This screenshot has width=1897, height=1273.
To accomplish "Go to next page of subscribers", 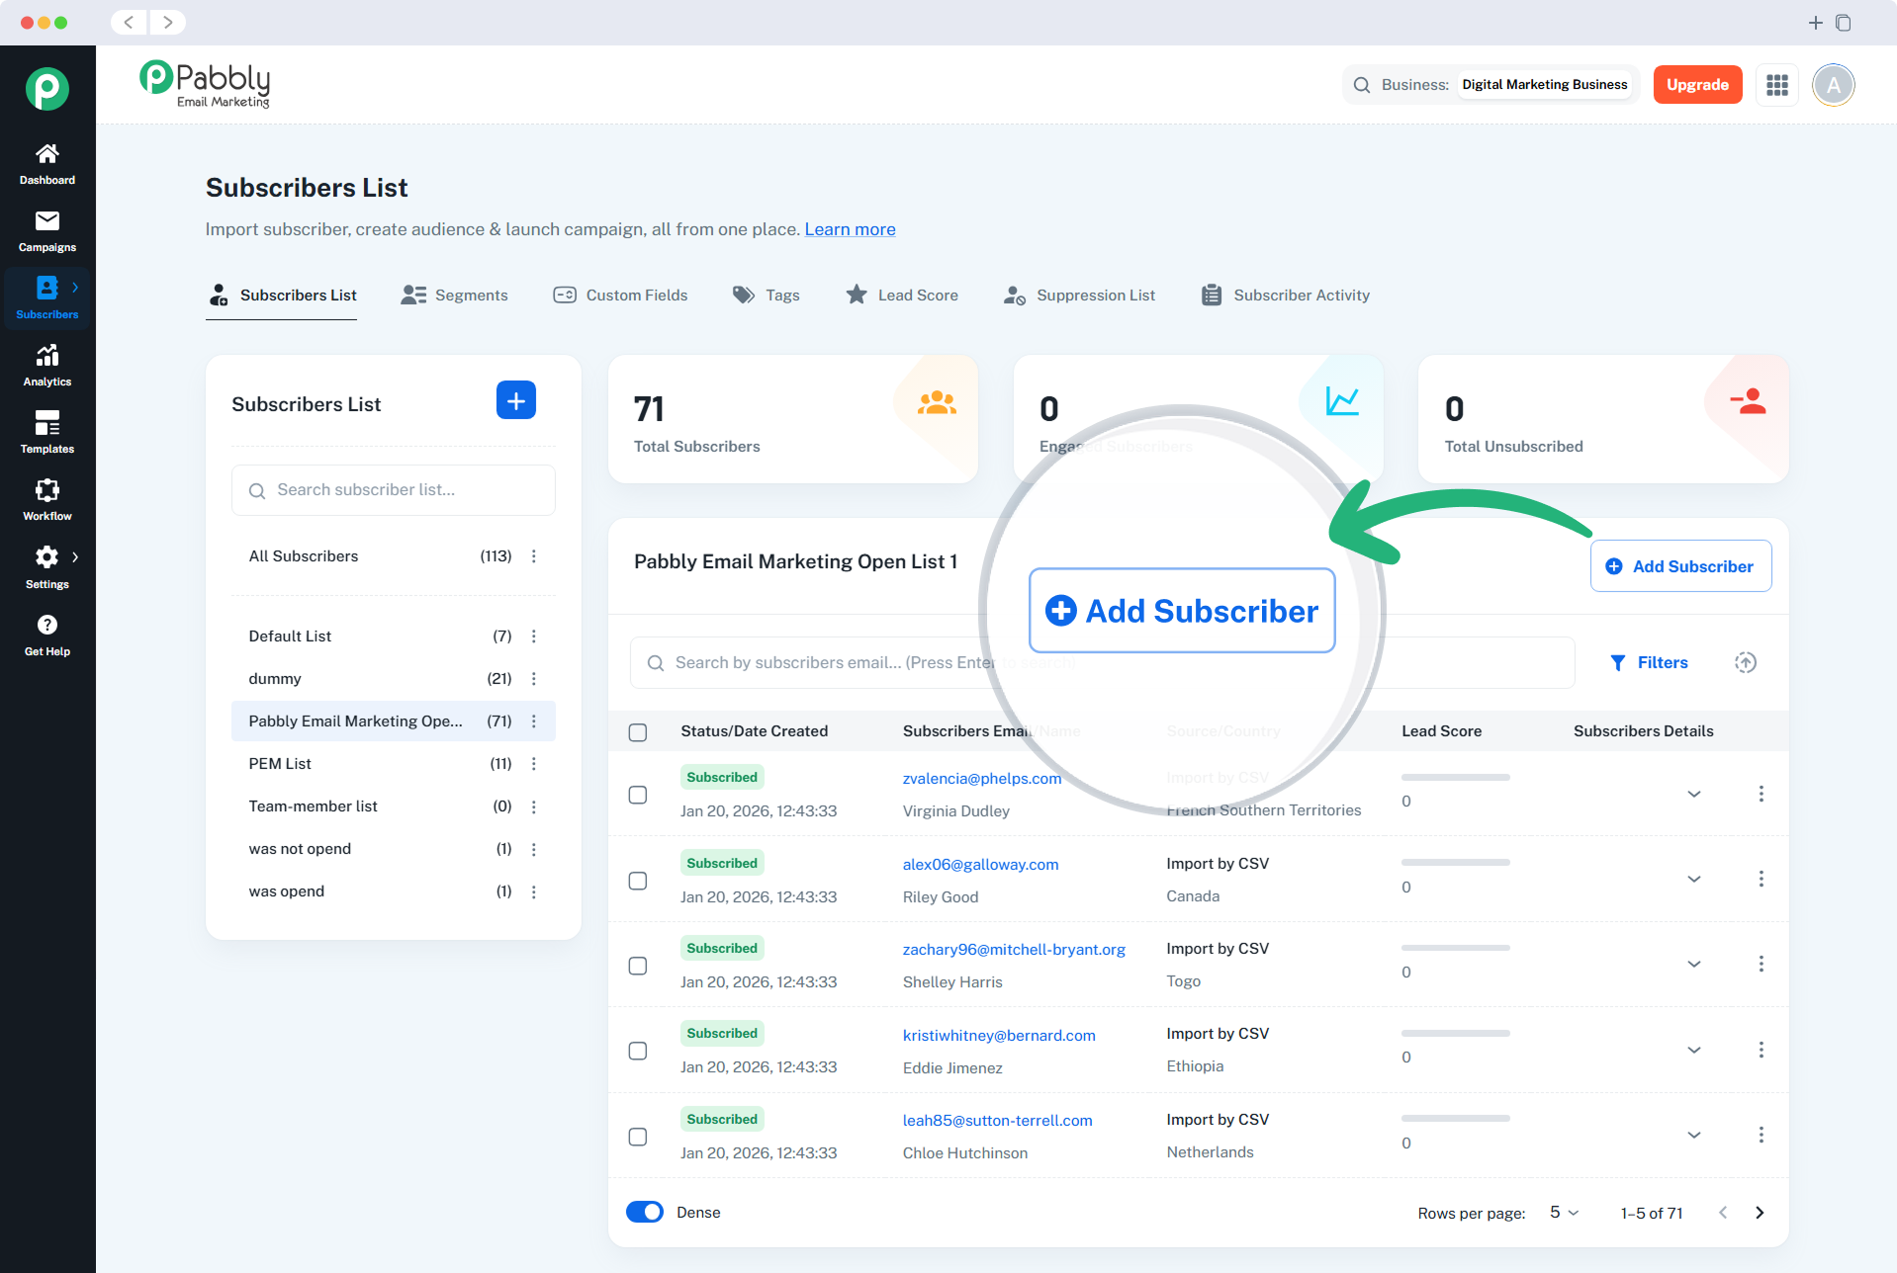I will [x=1760, y=1213].
